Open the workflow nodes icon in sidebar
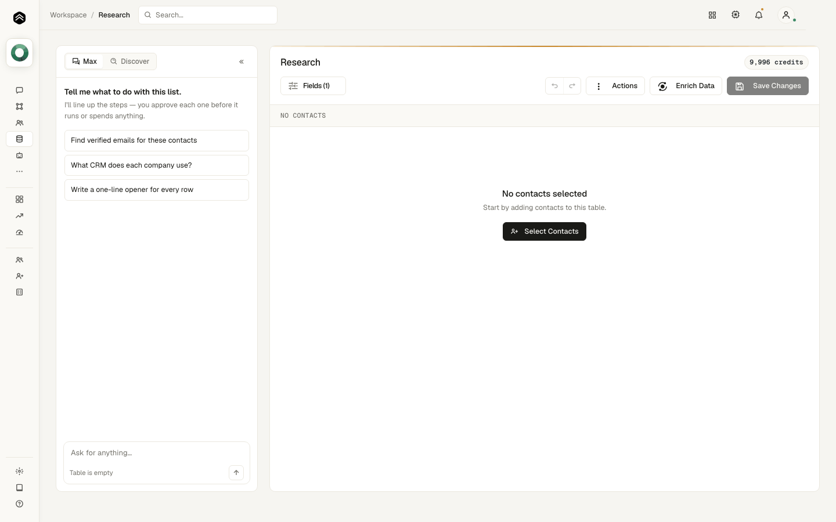Viewport: 836px width, 522px height. pyautogui.click(x=19, y=107)
